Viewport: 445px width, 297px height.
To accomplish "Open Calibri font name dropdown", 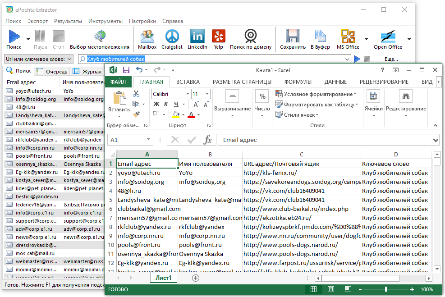I will (188, 94).
